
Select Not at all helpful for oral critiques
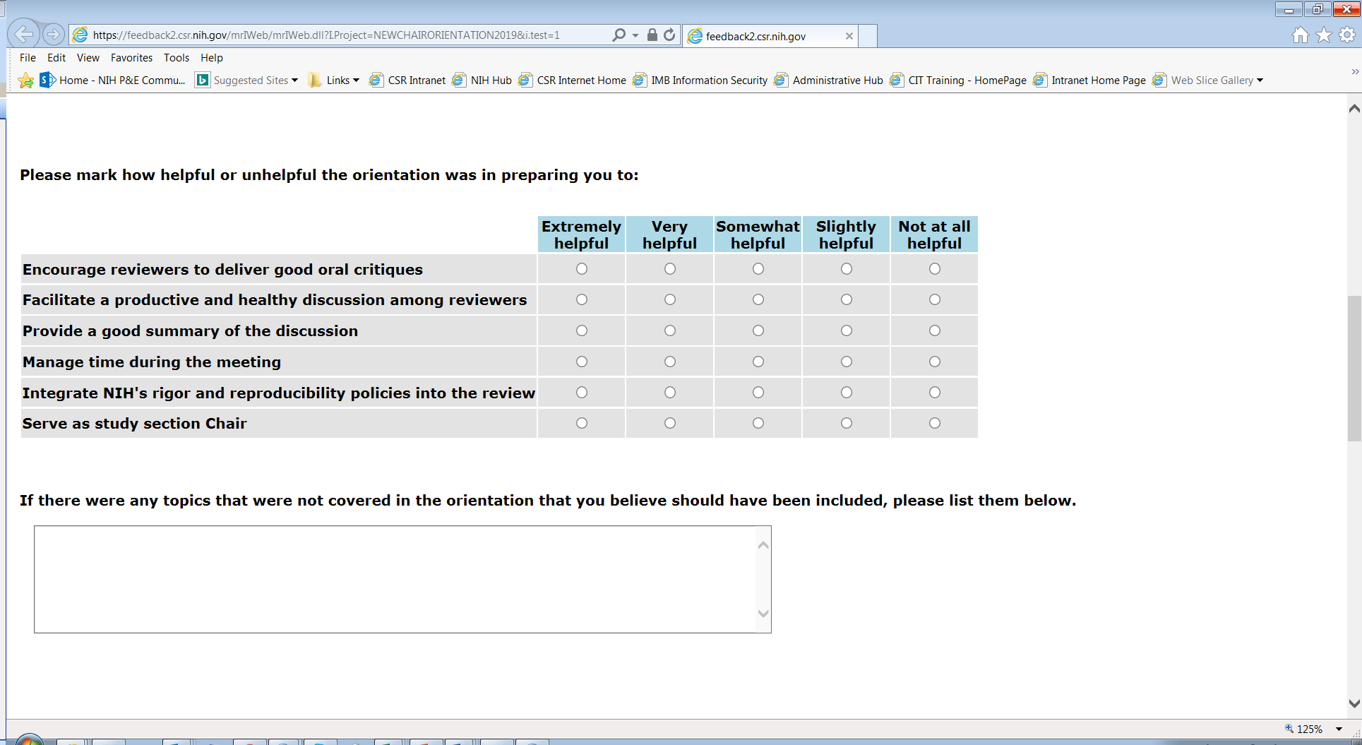(935, 269)
